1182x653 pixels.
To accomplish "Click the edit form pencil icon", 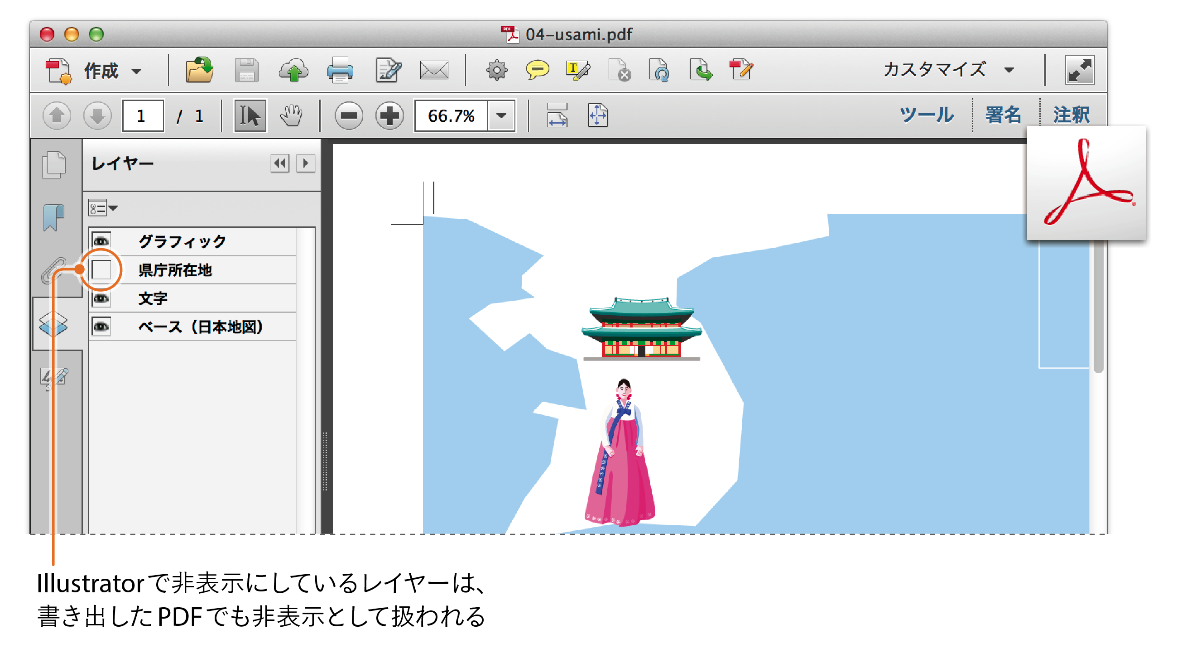I will coord(389,70).
